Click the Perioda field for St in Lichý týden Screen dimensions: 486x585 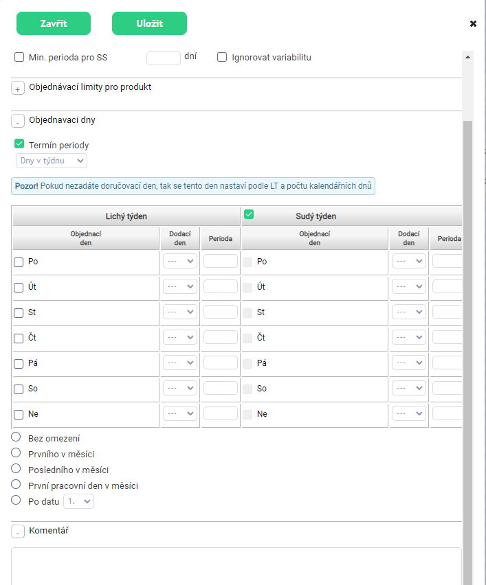click(x=221, y=312)
